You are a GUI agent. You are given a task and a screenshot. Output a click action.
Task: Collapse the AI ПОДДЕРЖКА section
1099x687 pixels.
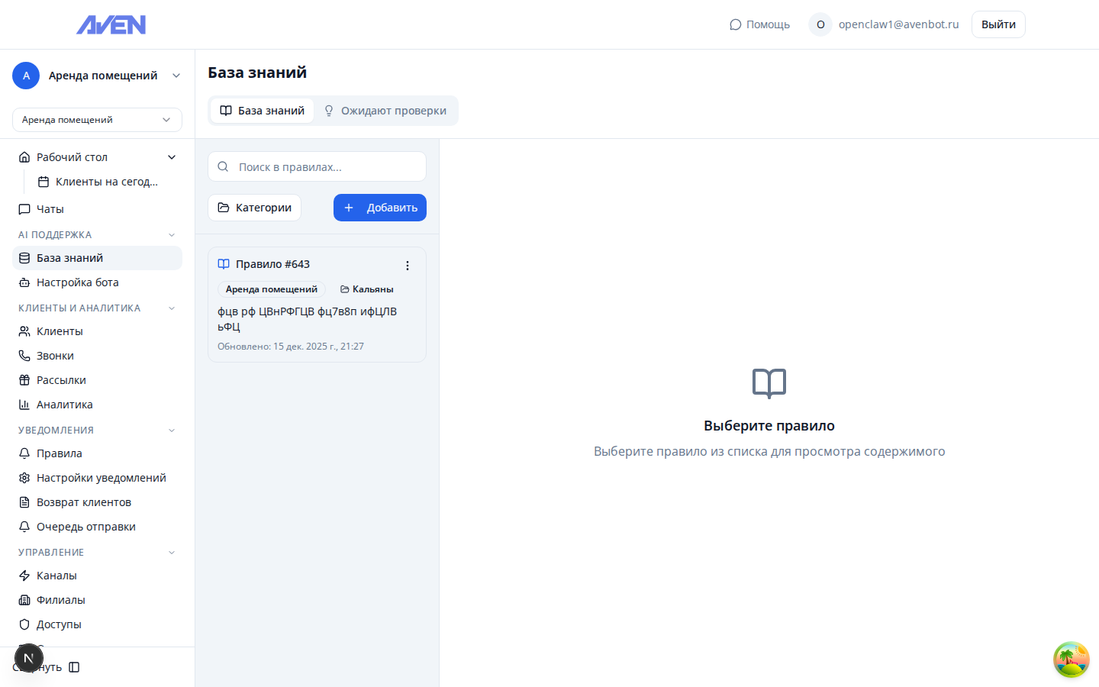(x=172, y=235)
